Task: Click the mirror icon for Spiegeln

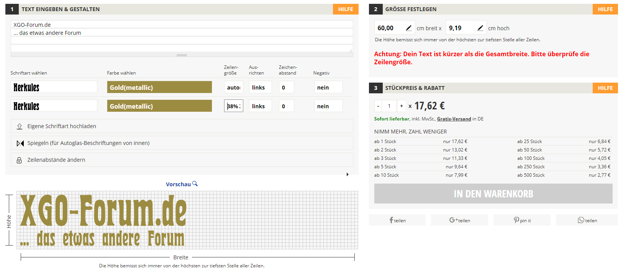Action: pos(20,143)
